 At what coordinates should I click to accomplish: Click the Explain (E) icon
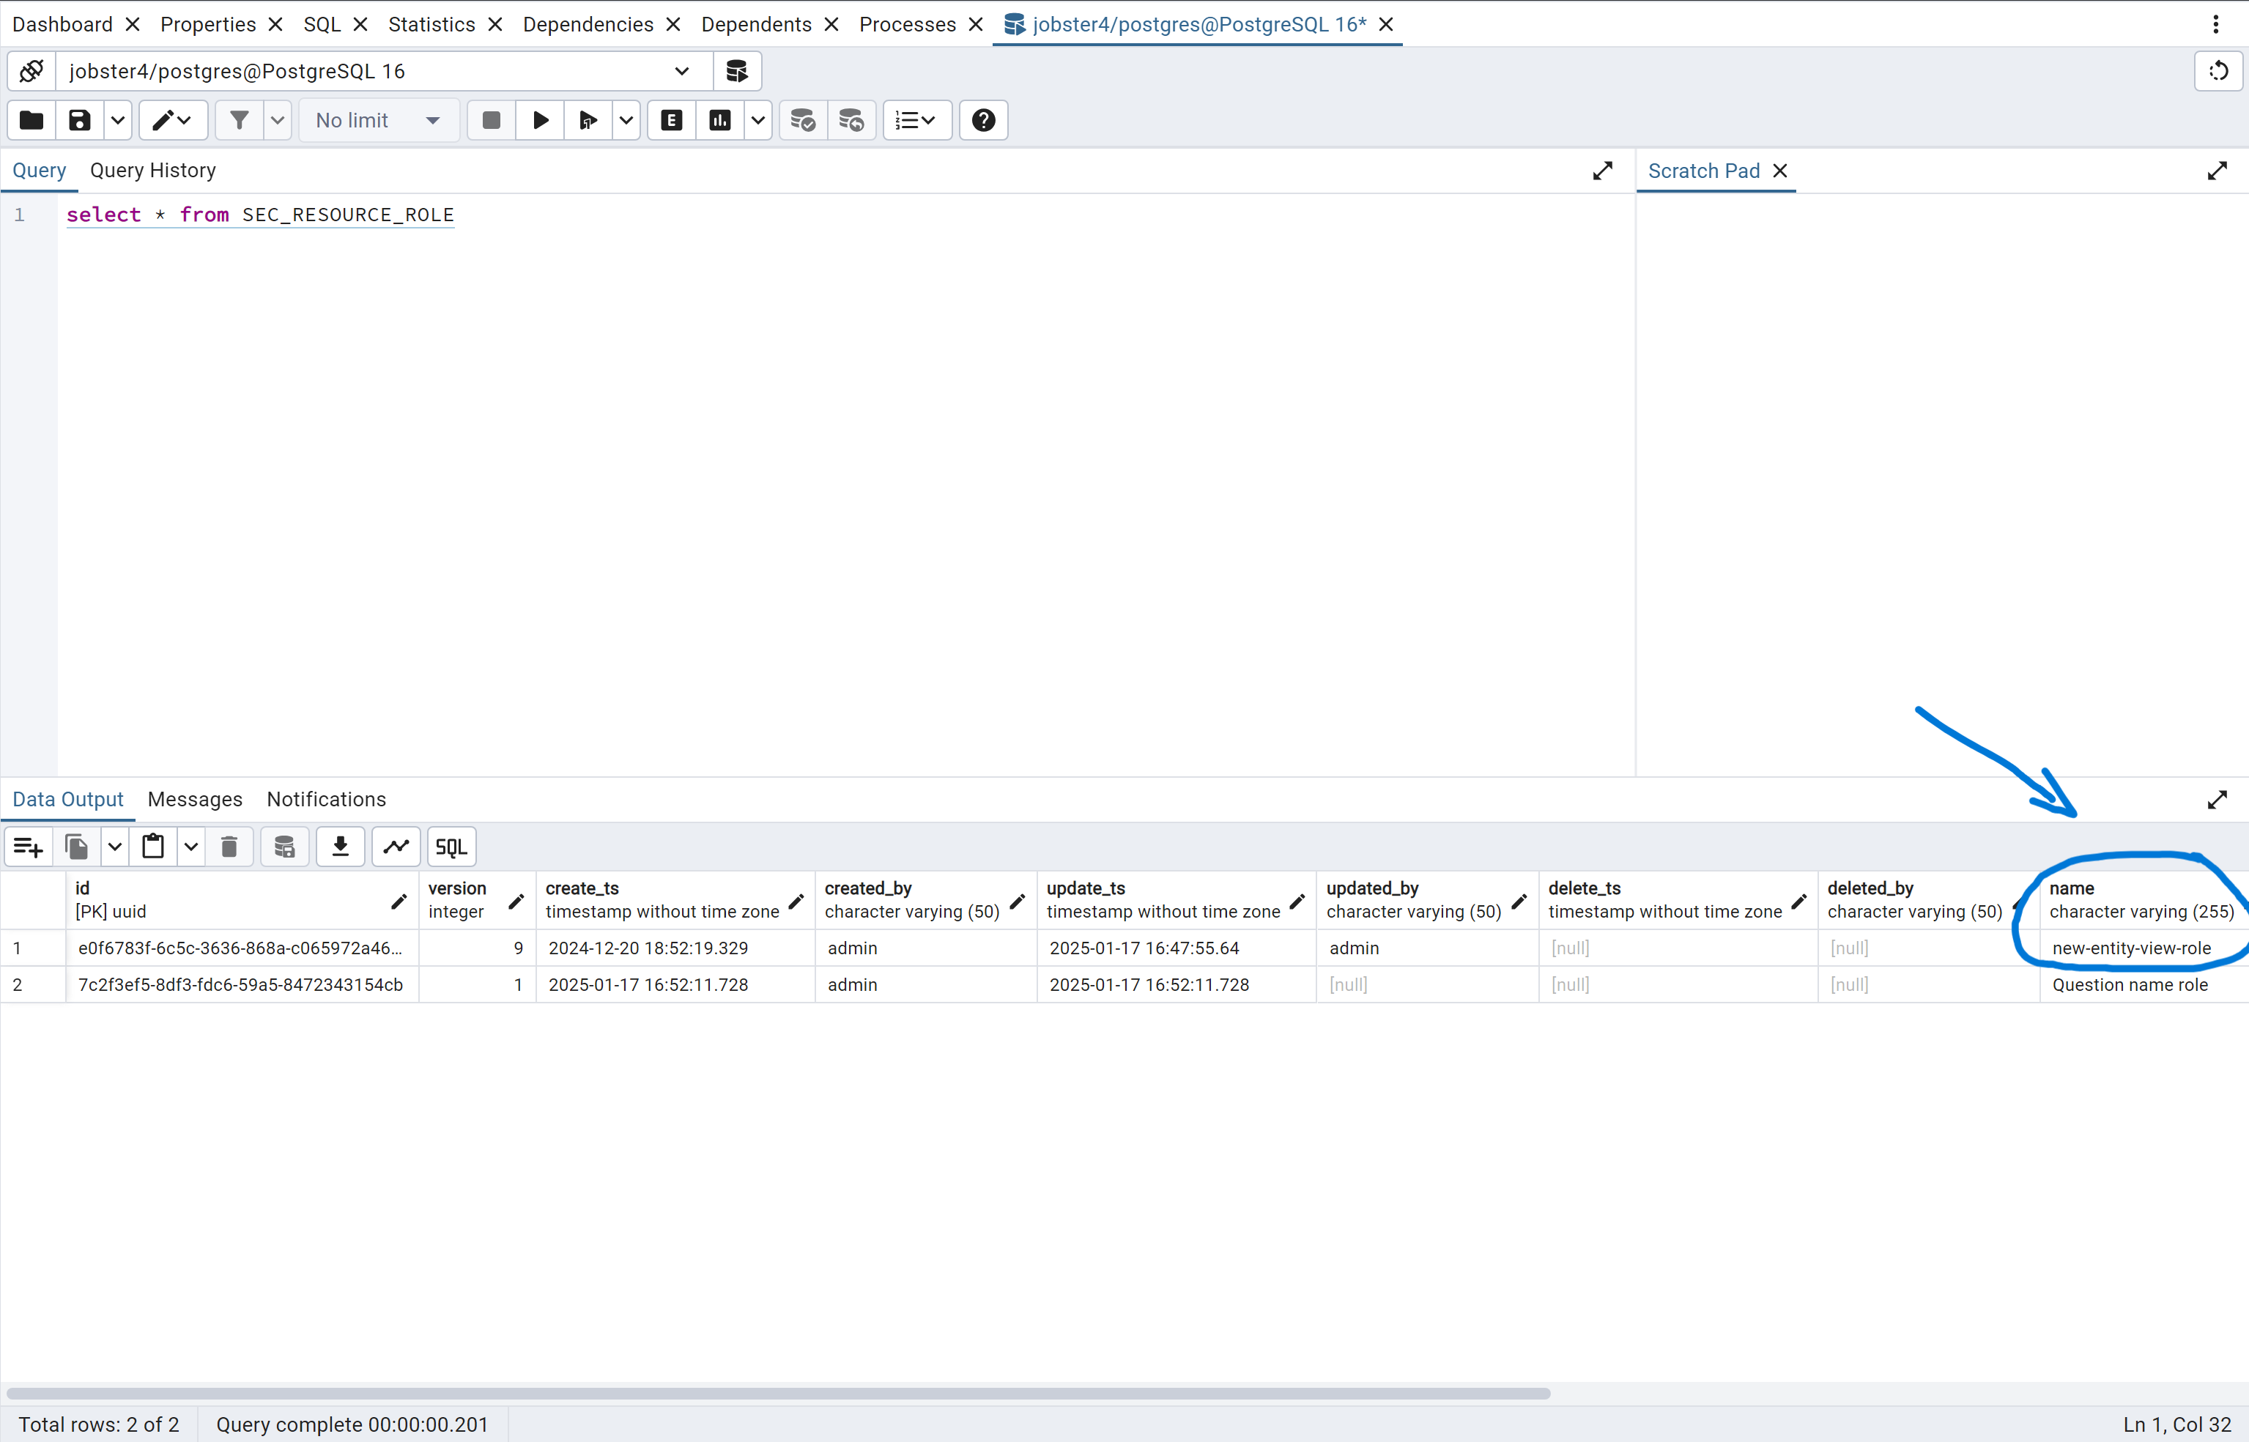(672, 120)
